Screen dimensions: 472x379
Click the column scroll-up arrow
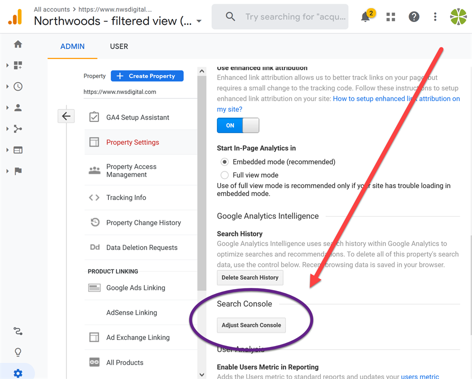coord(201,71)
